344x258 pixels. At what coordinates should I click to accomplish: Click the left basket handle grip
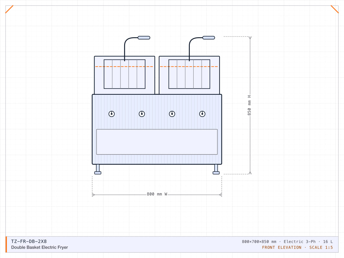[144, 38]
